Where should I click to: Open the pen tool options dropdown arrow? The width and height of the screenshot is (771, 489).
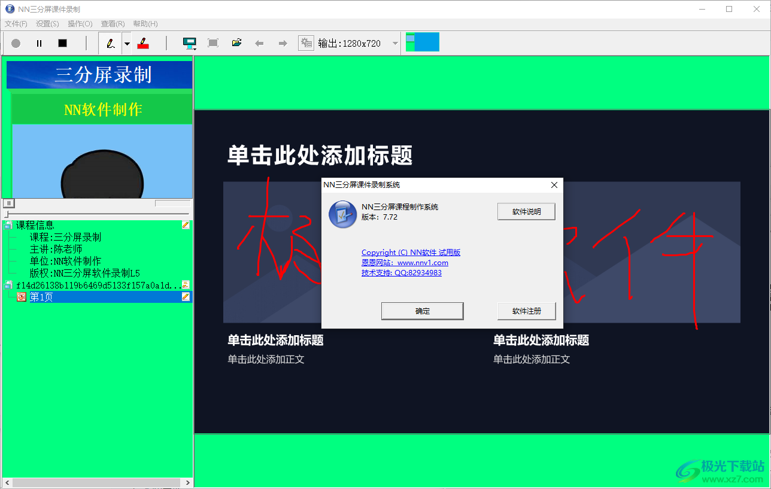pos(126,42)
